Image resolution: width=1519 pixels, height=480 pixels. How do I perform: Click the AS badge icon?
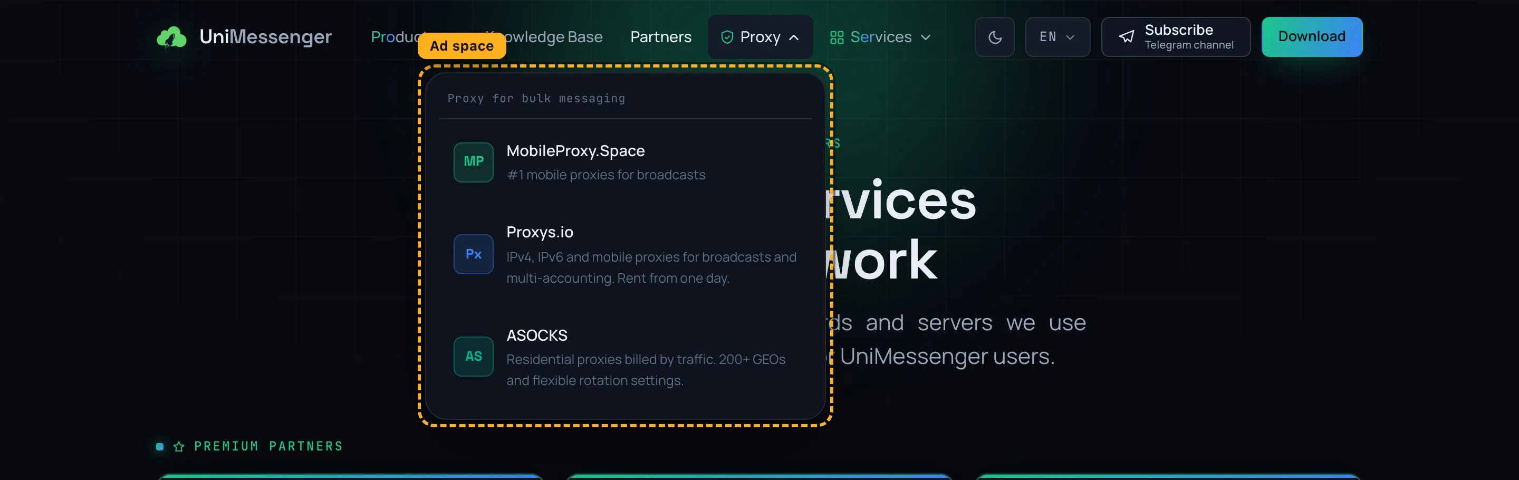[x=473, y=356]
